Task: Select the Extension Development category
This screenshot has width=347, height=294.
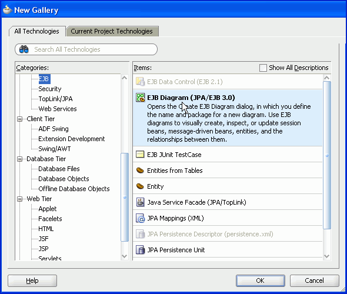Action: [x=72, y=139]
